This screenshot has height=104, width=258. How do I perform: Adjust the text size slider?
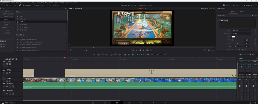[237, 40]
